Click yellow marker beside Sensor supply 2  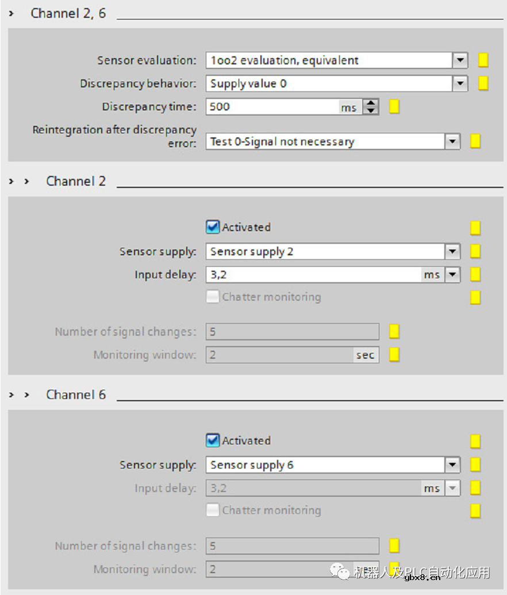475,251
